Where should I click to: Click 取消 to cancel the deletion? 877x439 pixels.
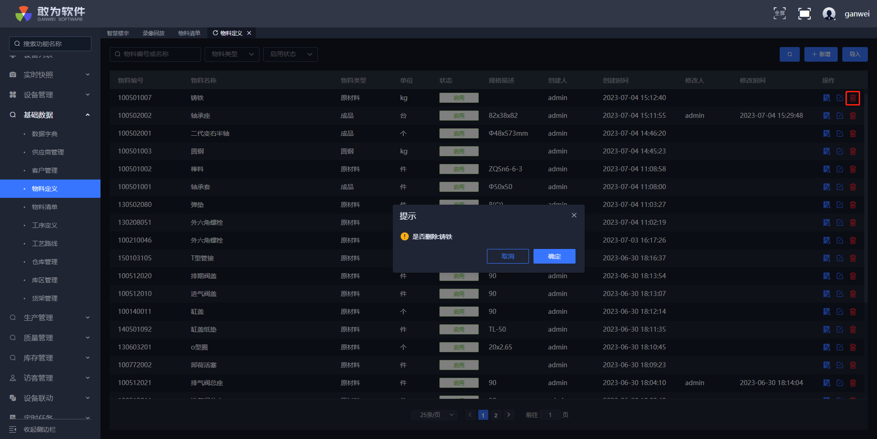507,257
